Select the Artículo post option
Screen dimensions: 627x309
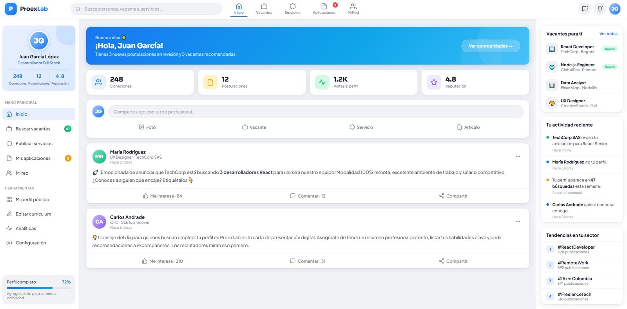(468, 127)
